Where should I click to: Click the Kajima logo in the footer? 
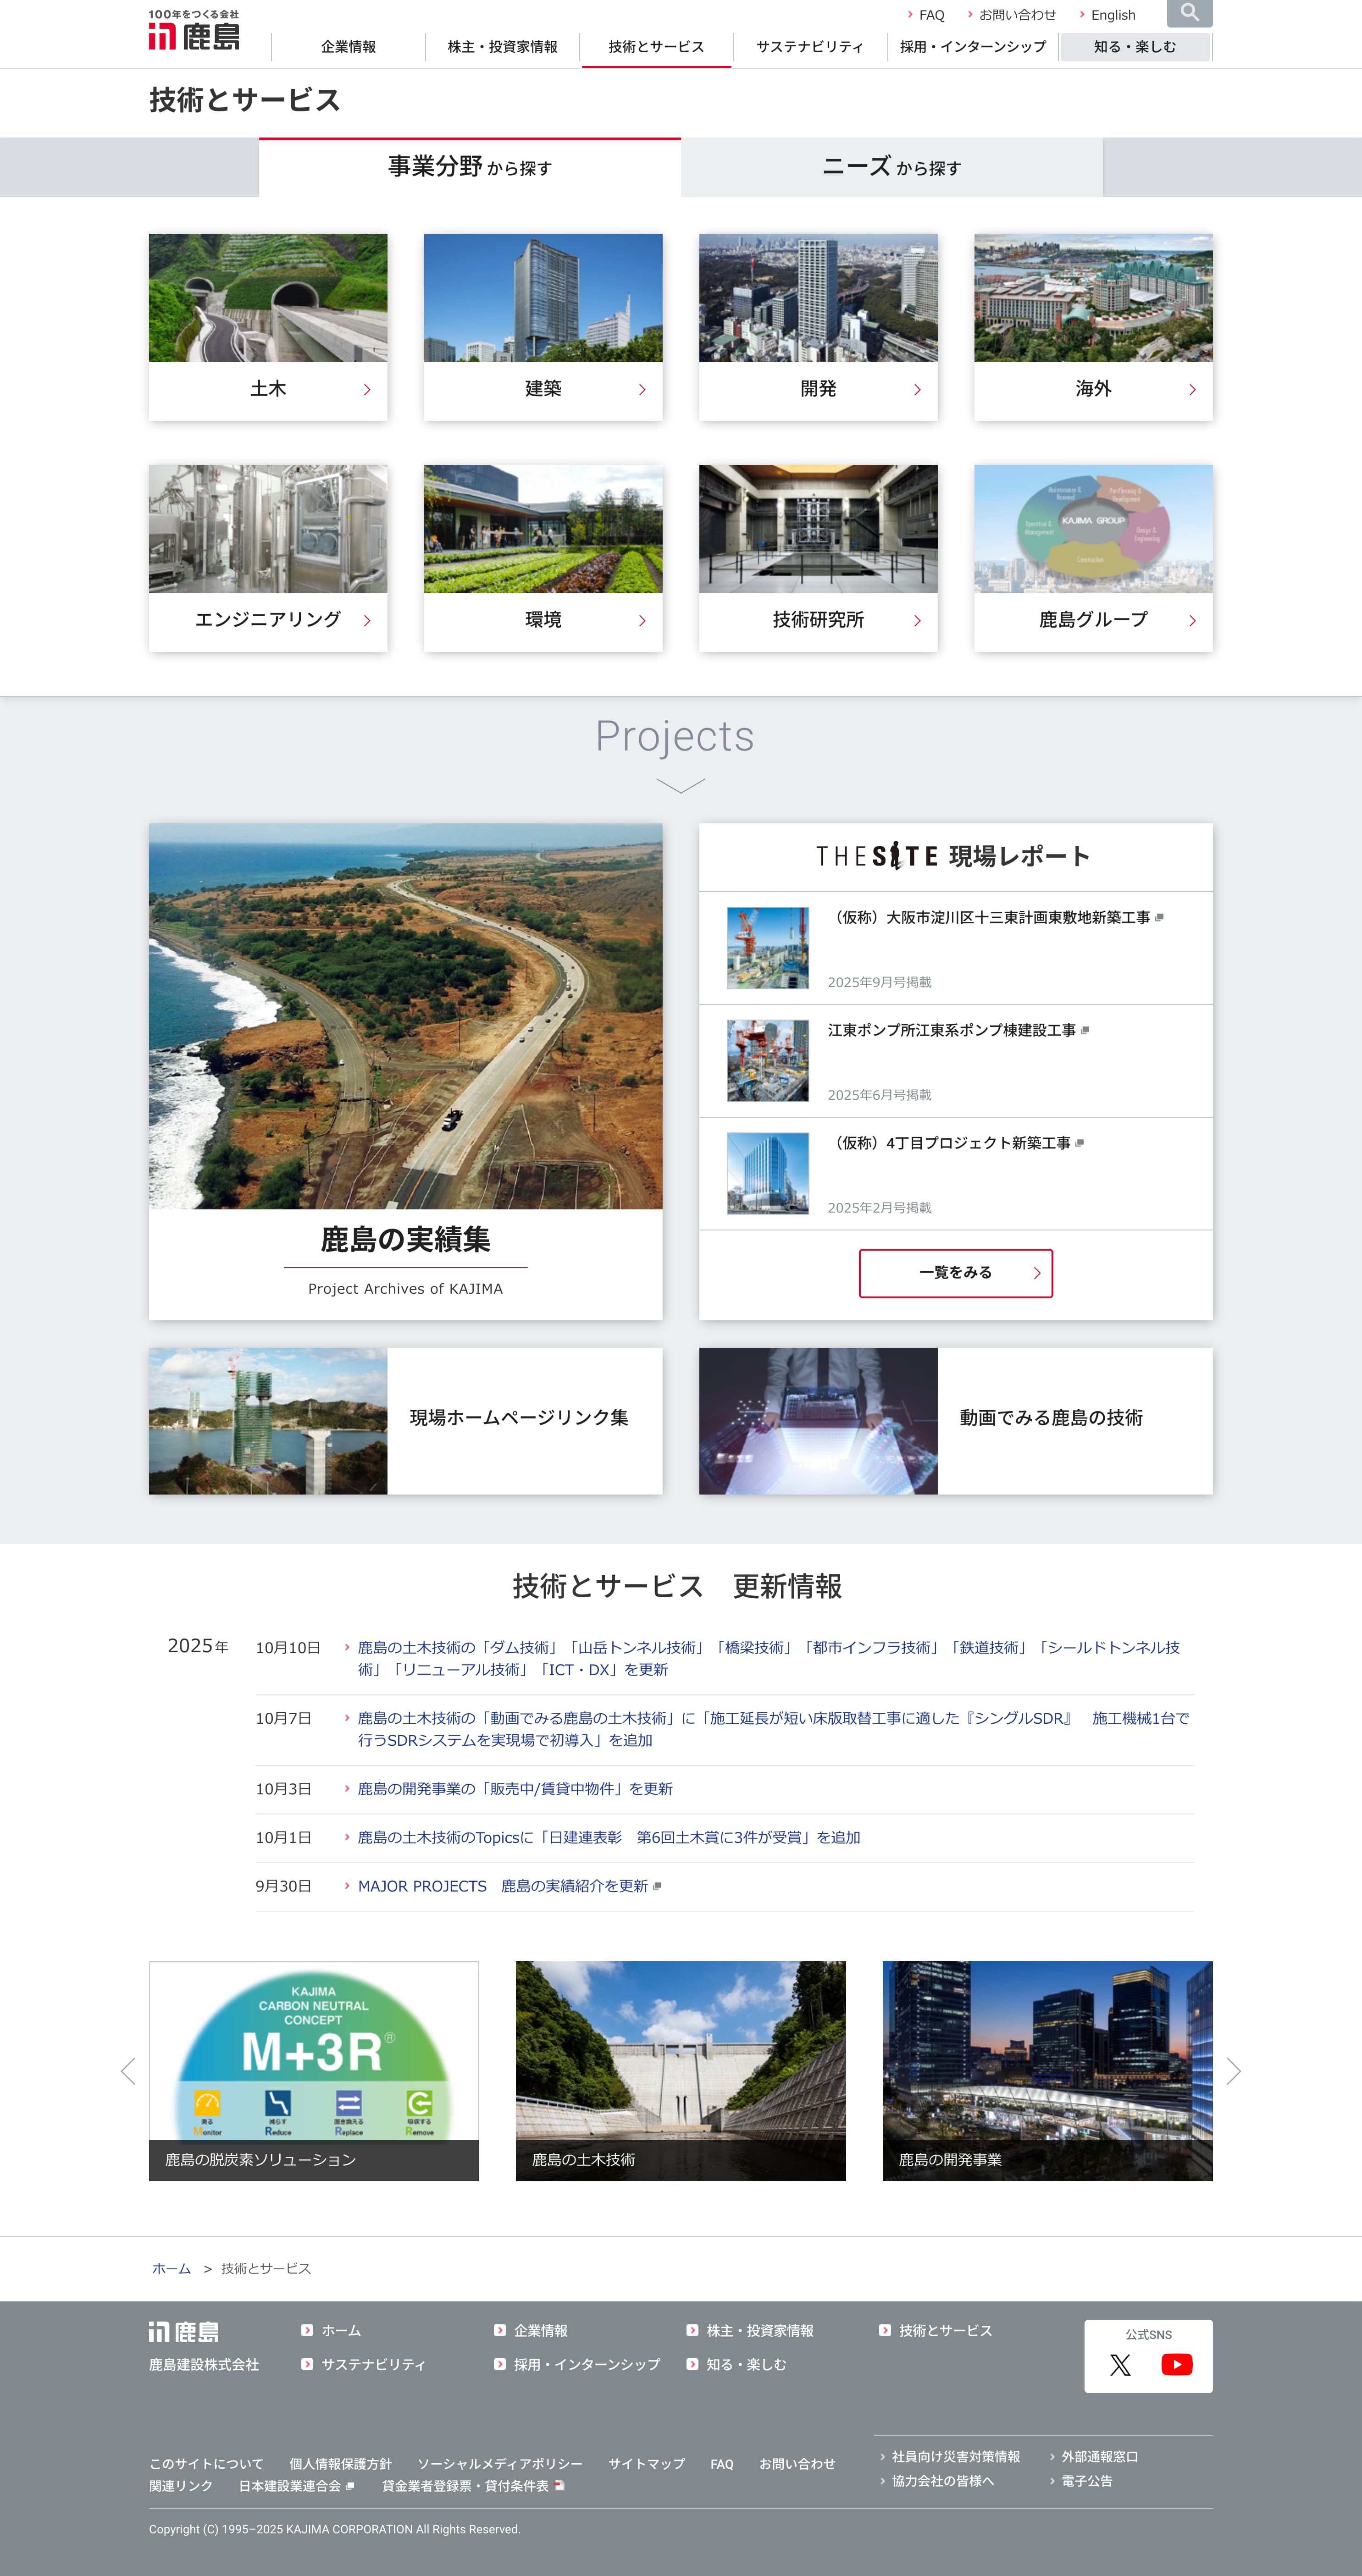coord(184,2332)
